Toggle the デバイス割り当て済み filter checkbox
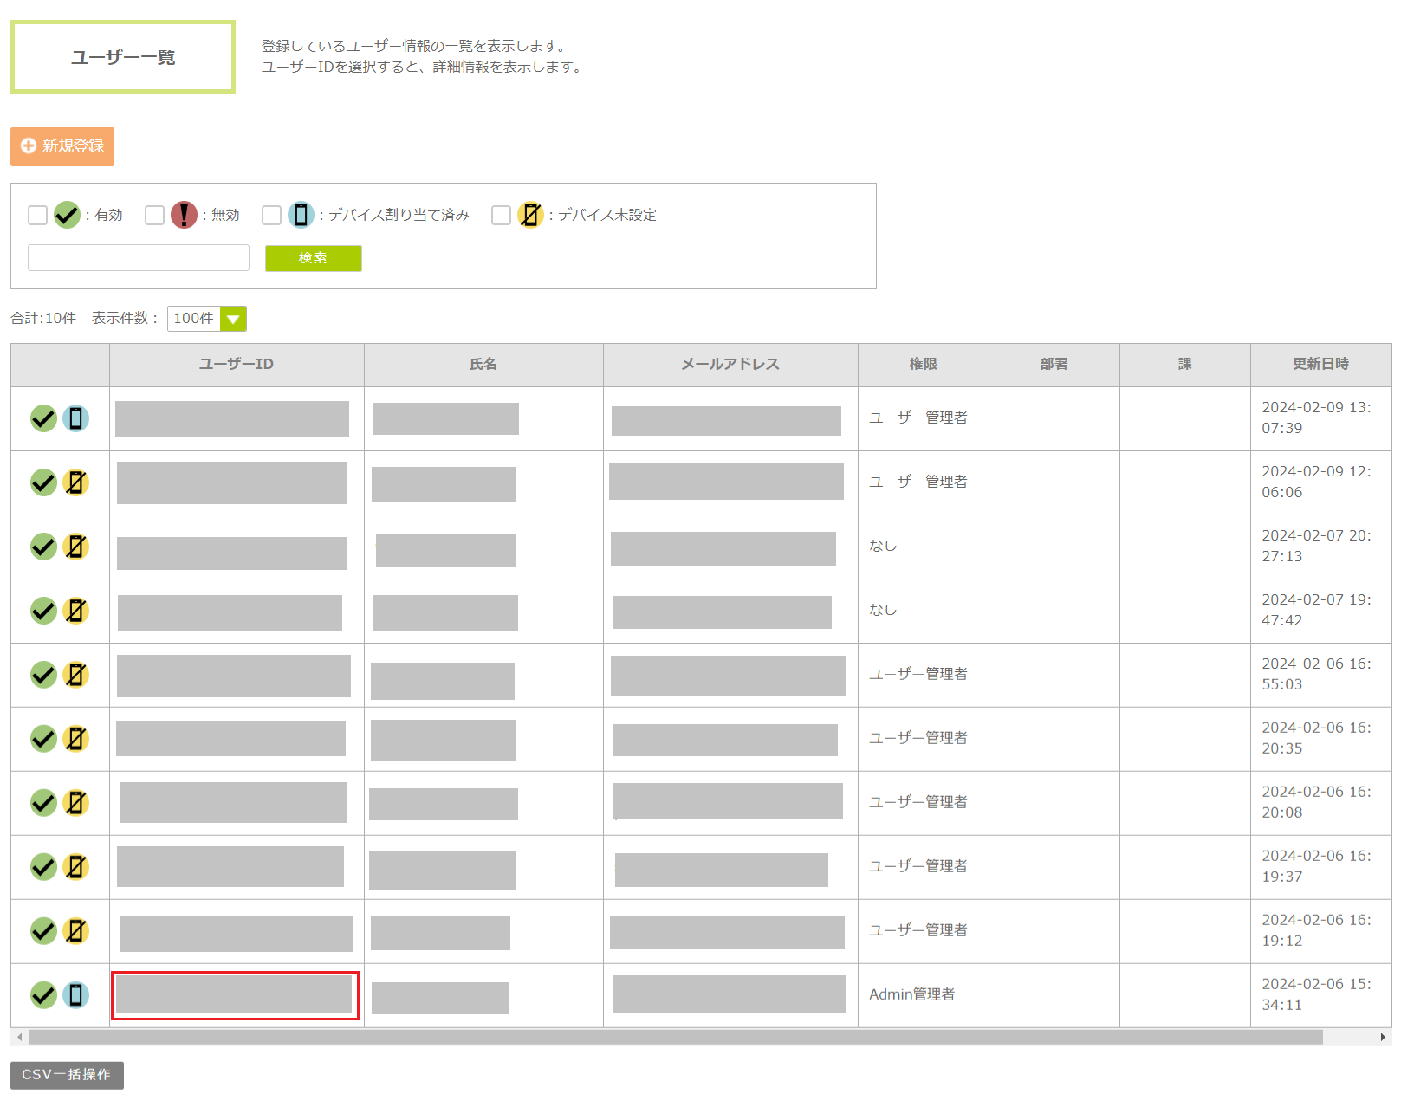 pos(271,215)
